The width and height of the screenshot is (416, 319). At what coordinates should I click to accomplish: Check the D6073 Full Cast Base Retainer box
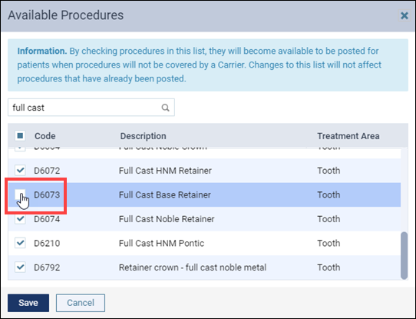[x=20, y=194]
